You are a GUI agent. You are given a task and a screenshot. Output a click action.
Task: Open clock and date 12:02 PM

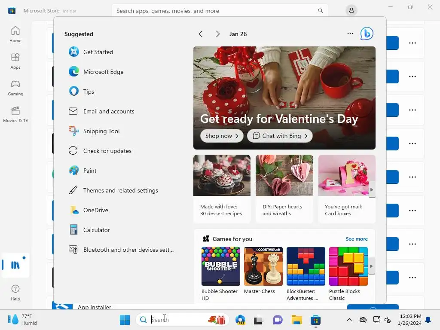[409, 320]
